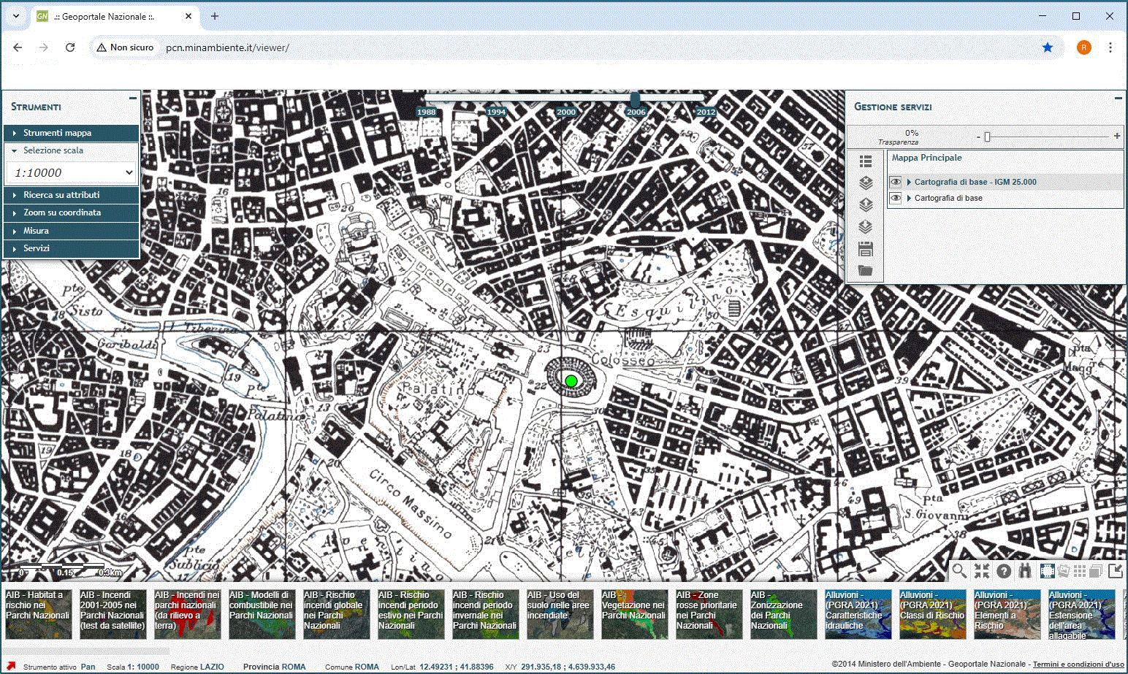This screenshot has height=674, width=1128.
Task: Open the Termini e condizioni d'uso link
Action: (1078, 665)
